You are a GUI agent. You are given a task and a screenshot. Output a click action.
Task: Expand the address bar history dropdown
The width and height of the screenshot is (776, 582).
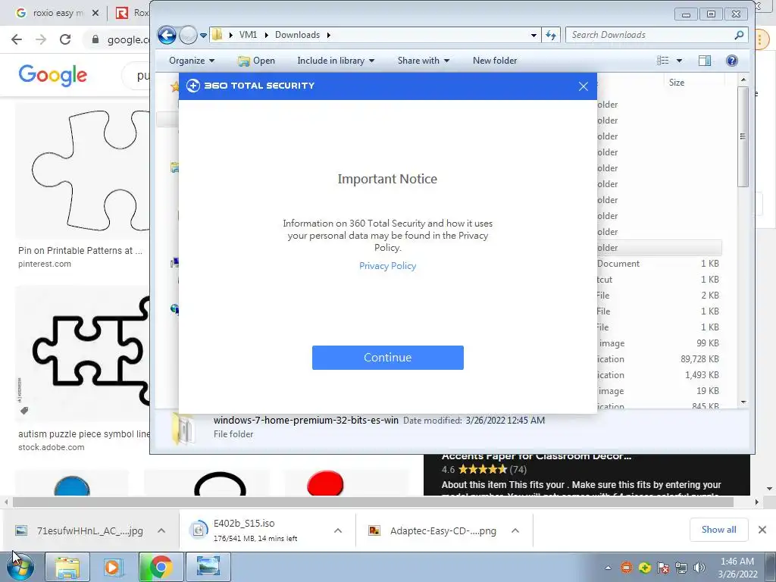click(533, 35)
